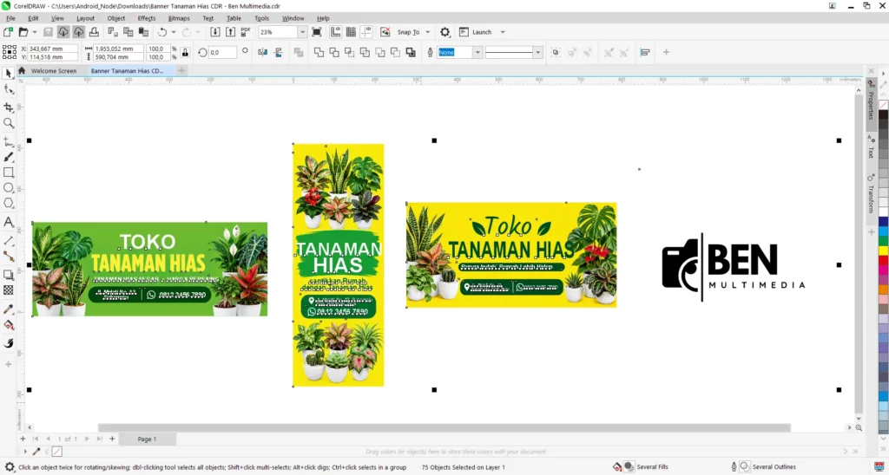Screen dimensions: 889x475
Task: Click the Several Outlines indicator
Action: click(764, 467)
